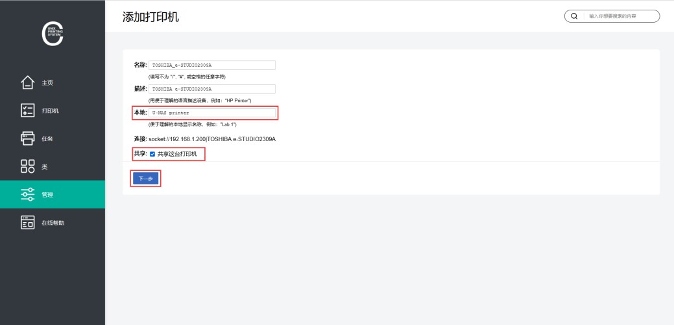
Task: Click the sliders icon beside 管理
Action: (x=27, y=194)
